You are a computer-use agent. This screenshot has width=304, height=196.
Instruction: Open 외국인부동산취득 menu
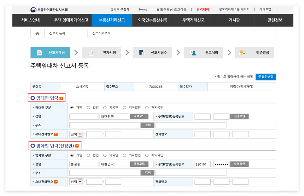tap(153, 20)
